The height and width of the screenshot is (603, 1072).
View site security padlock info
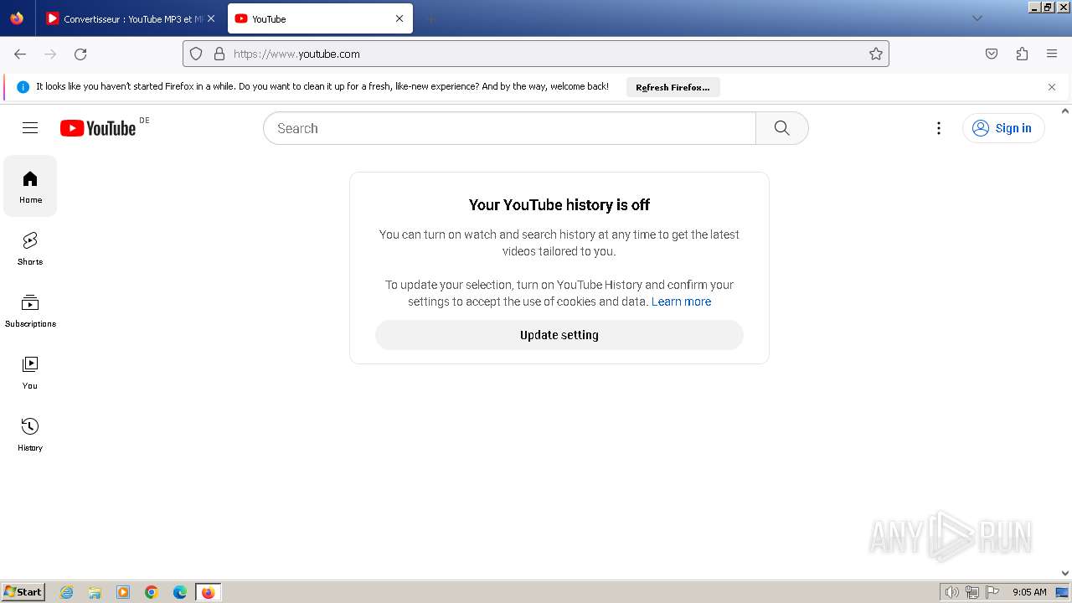(219, 54)
